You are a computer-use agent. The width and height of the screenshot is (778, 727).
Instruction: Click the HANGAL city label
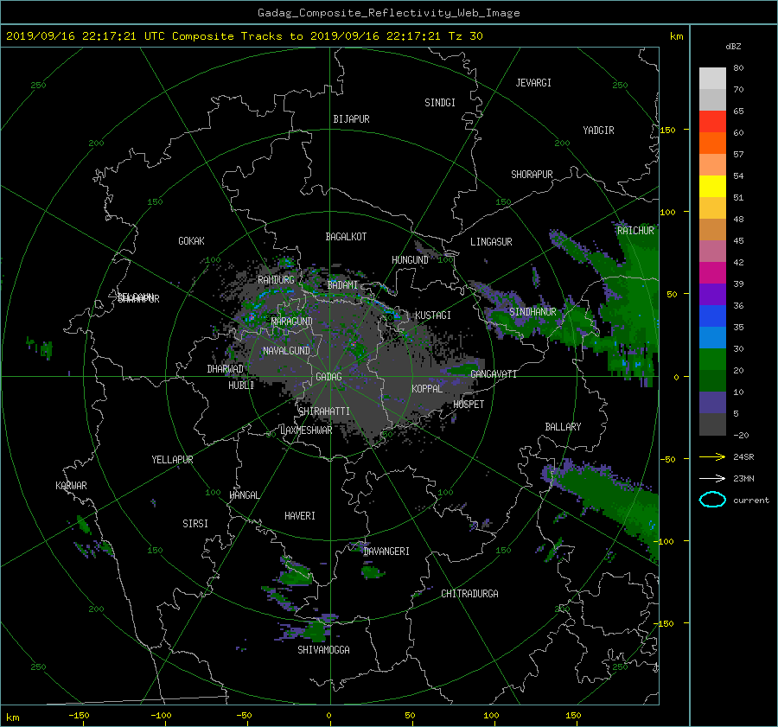tap(244, 495)
